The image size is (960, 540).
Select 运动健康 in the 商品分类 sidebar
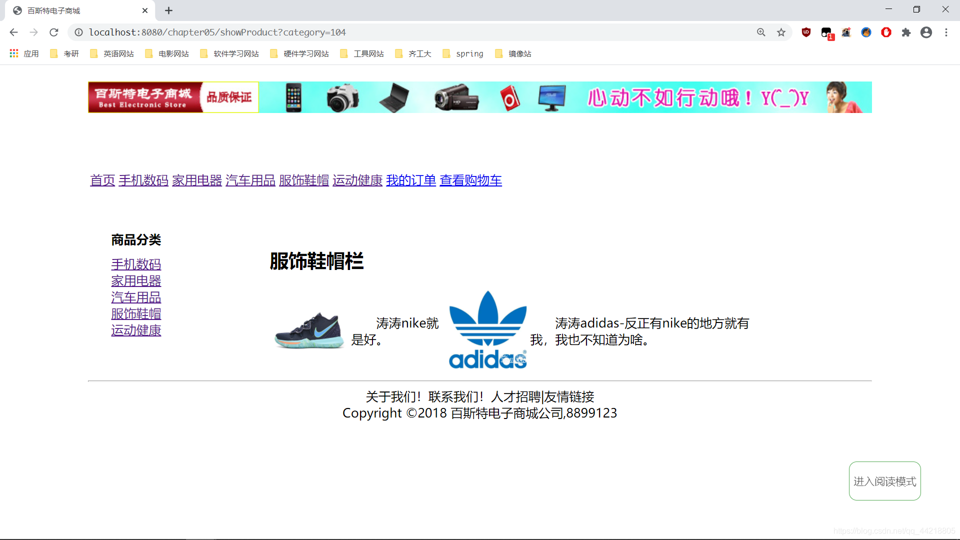tap(136, 330)
